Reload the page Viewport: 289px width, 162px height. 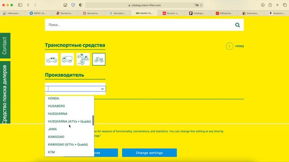click(x=201, y=5)
